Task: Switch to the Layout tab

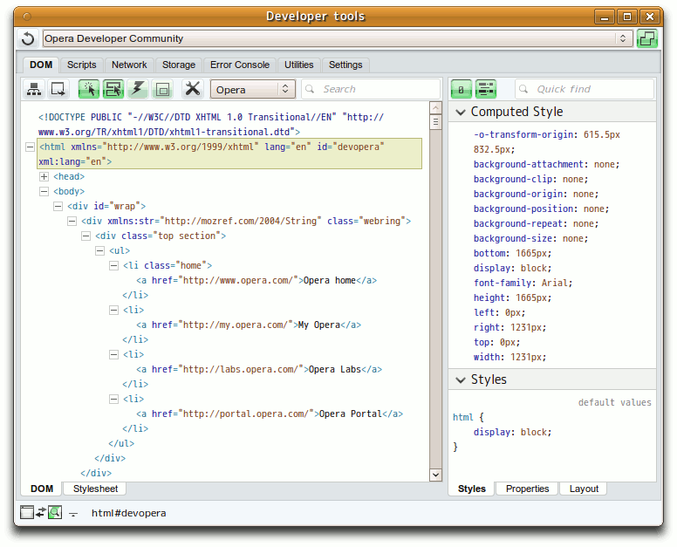Action: click(x=584, y=489)
